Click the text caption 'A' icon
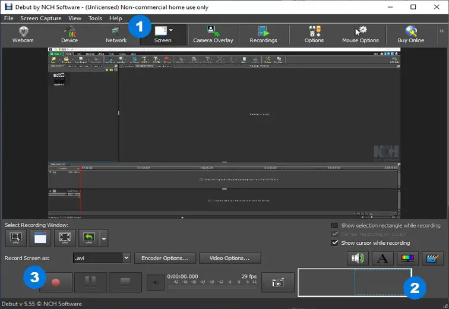Viewport: 449px width, 309px height. point(382,258)
